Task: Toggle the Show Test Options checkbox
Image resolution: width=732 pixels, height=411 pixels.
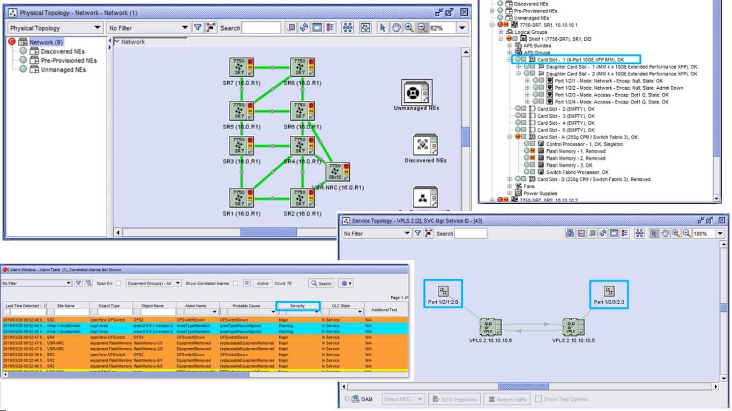Action: click(539, 399)
